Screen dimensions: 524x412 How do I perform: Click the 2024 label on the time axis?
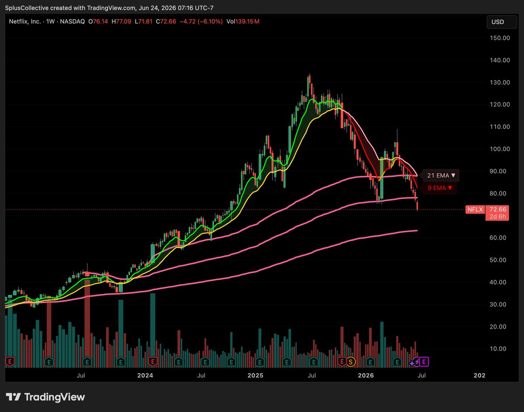click(x=145, y=375)
